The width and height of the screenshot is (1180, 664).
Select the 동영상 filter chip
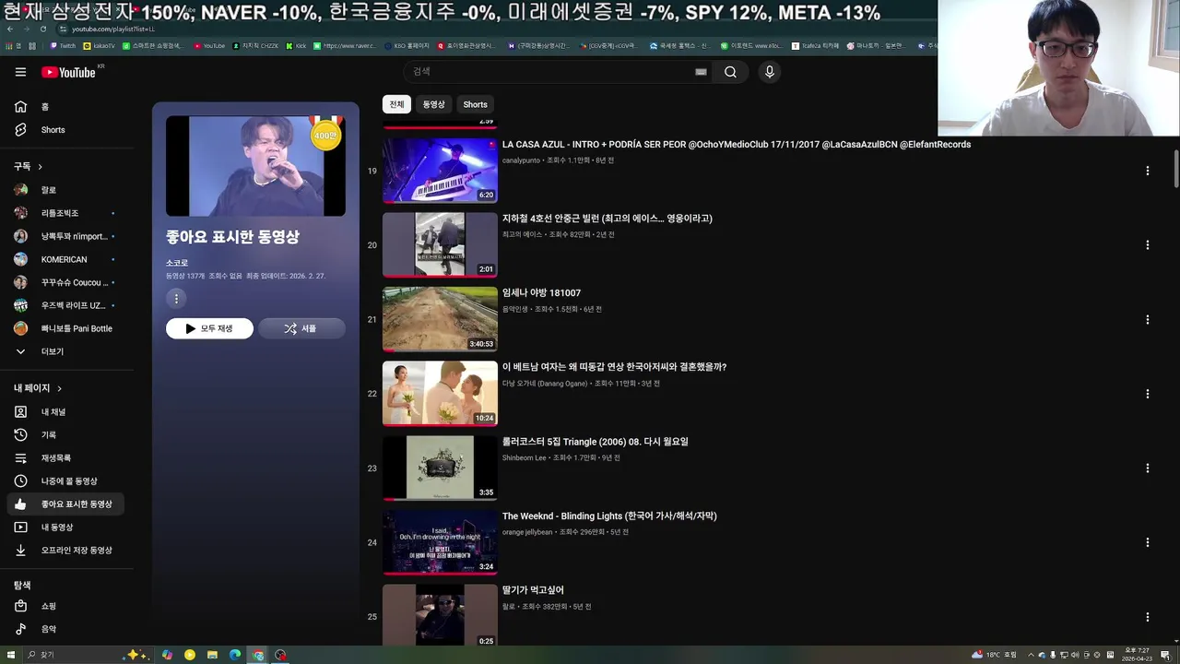coord(433,104)
